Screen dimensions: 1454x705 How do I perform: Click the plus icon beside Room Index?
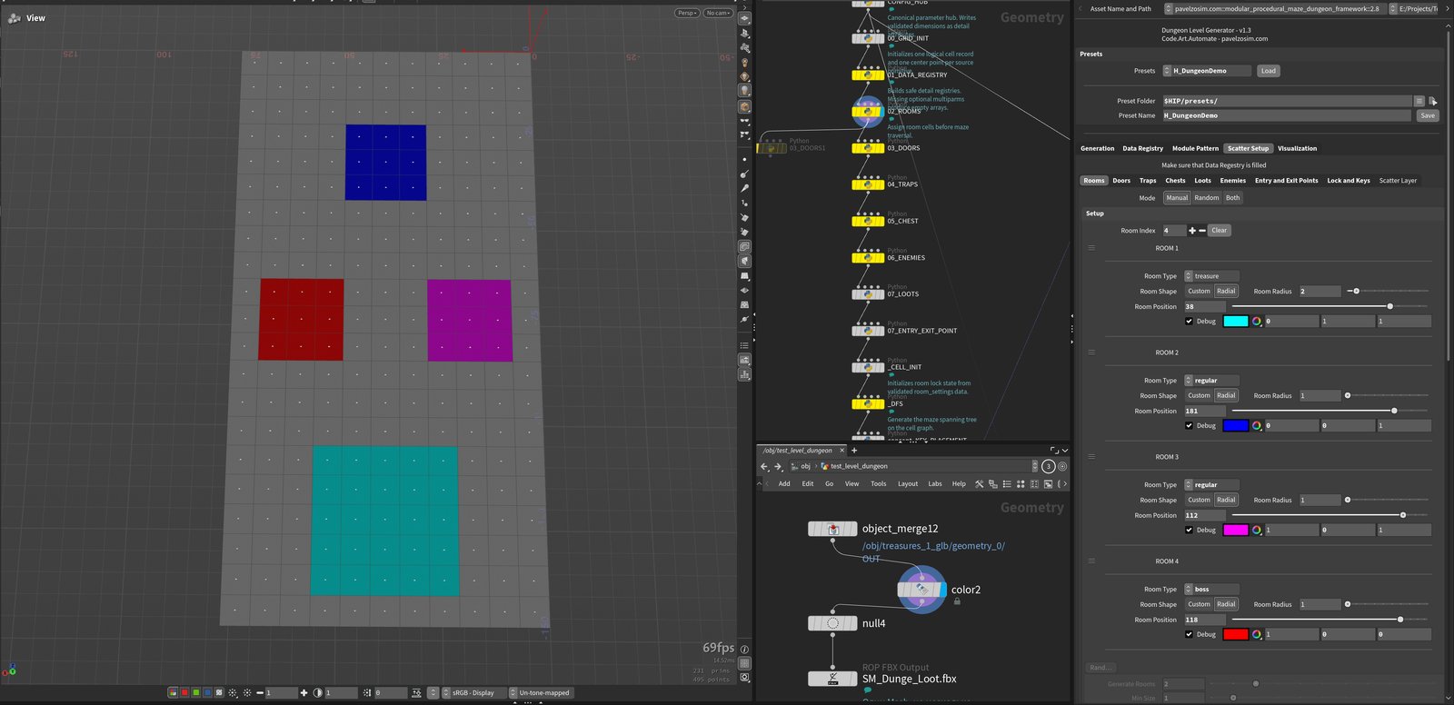1192,231
